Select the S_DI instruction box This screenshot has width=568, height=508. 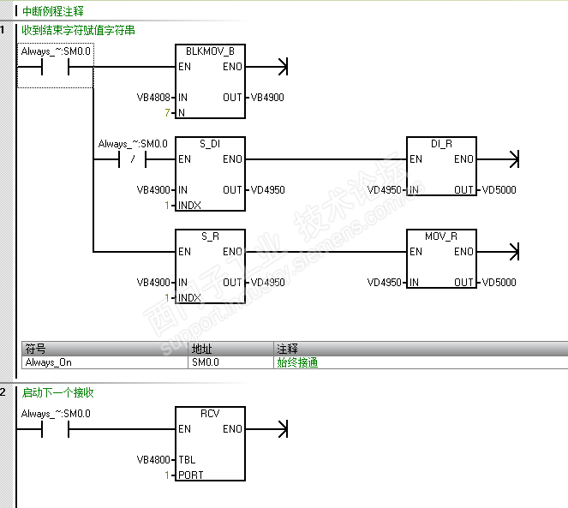click(x=210, y=174)
